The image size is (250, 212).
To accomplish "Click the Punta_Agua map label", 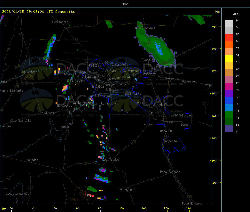I will (x=127, y=189).
